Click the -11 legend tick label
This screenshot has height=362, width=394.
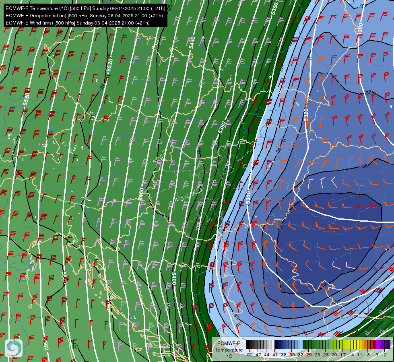coord(359,355)
